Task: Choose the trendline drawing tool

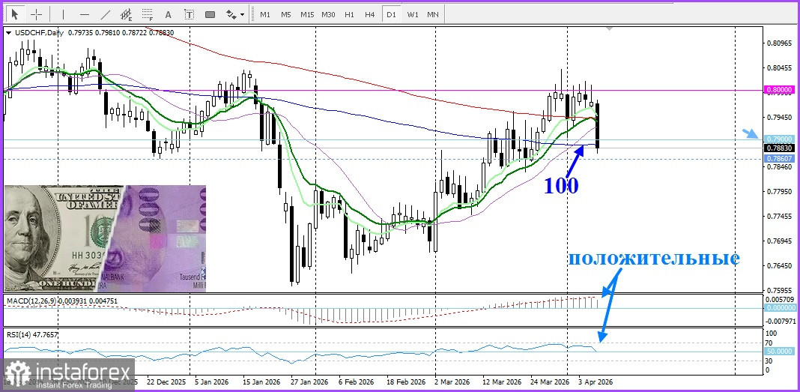Action: pyautogui.click(x=105, y=14)
